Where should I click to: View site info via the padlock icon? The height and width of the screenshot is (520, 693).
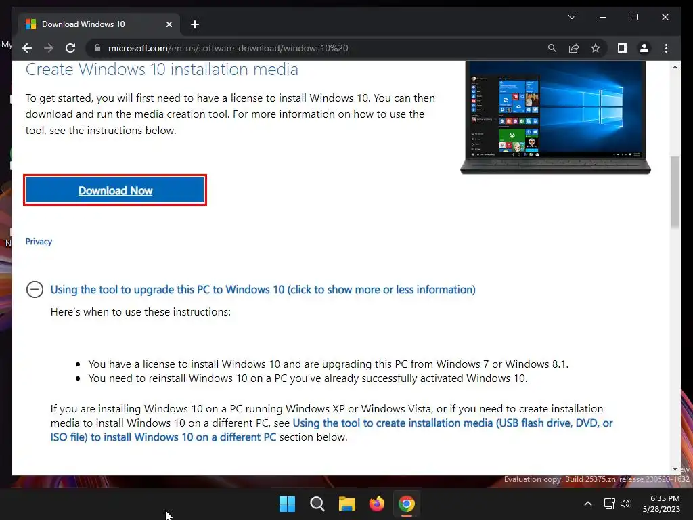click(x=97, y=48)
